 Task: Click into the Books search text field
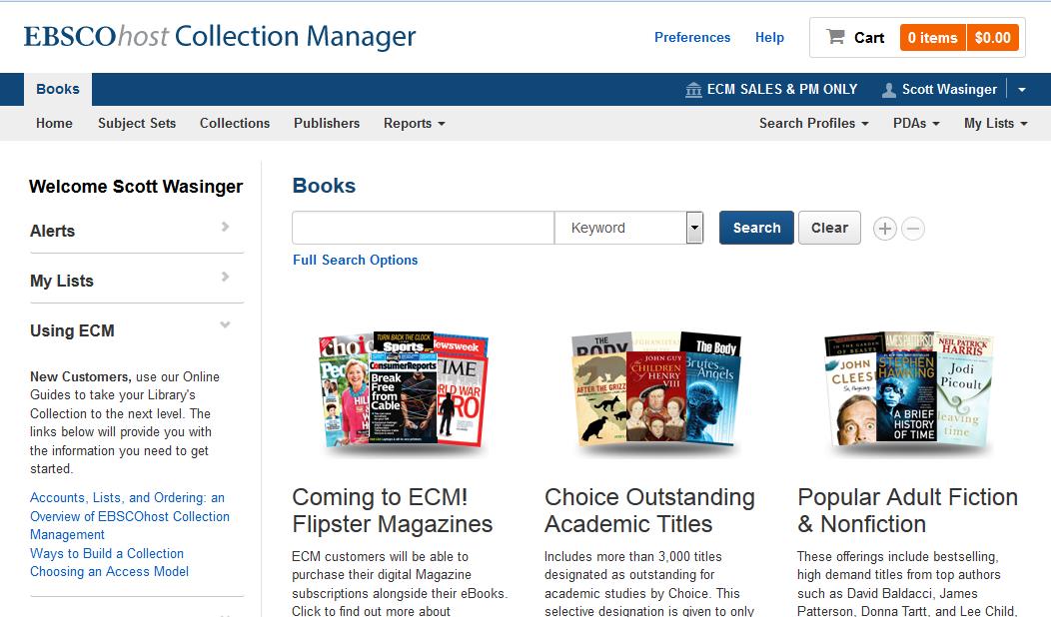(x=423, y=228)
